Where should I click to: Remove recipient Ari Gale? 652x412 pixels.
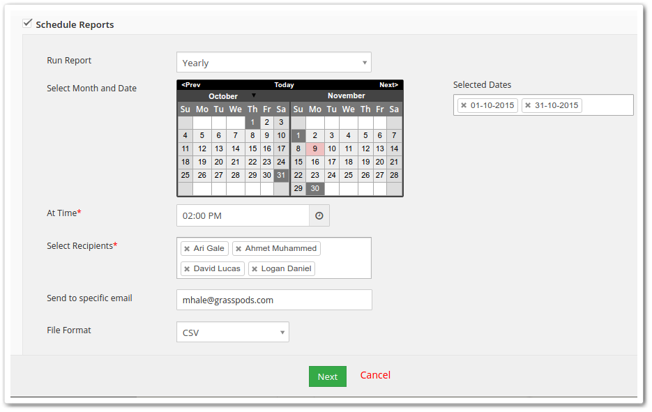point(187,249)
